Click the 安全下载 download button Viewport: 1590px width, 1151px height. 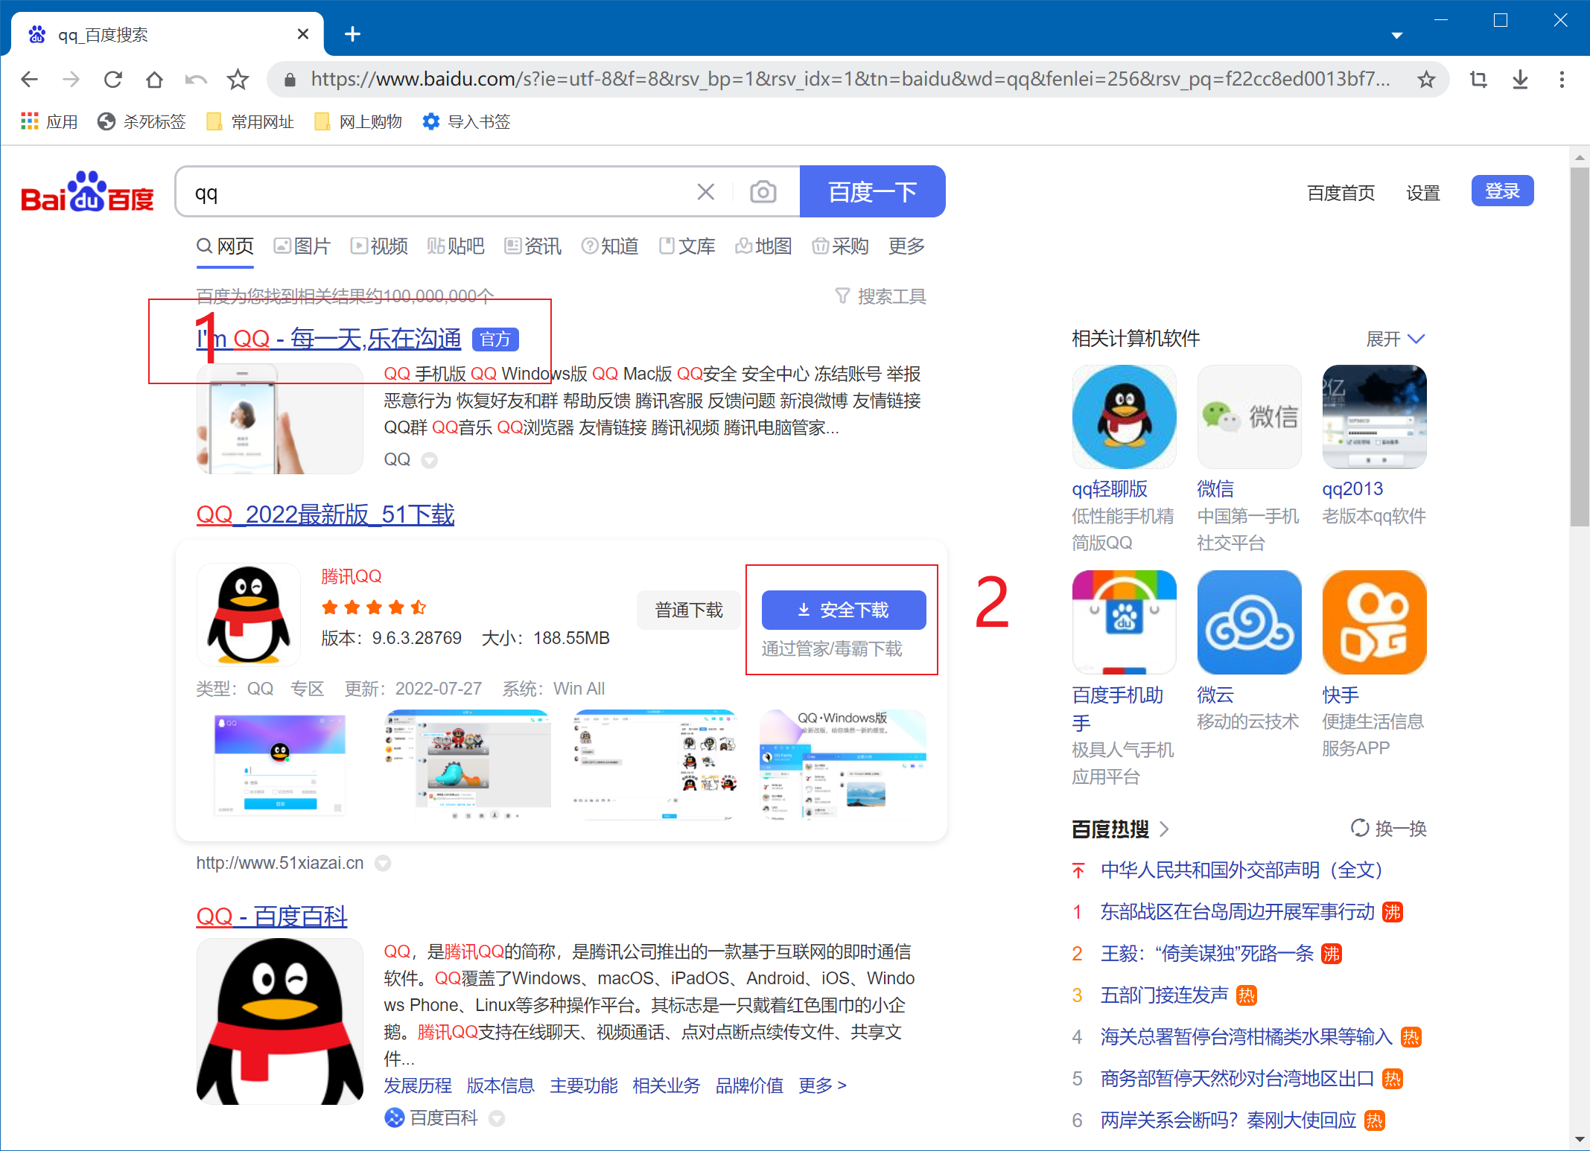pos(843,609)
